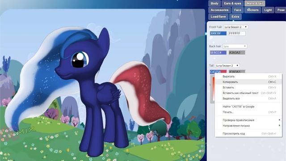Click the Проверка правописания submenu arrow

tap(279, 120)
